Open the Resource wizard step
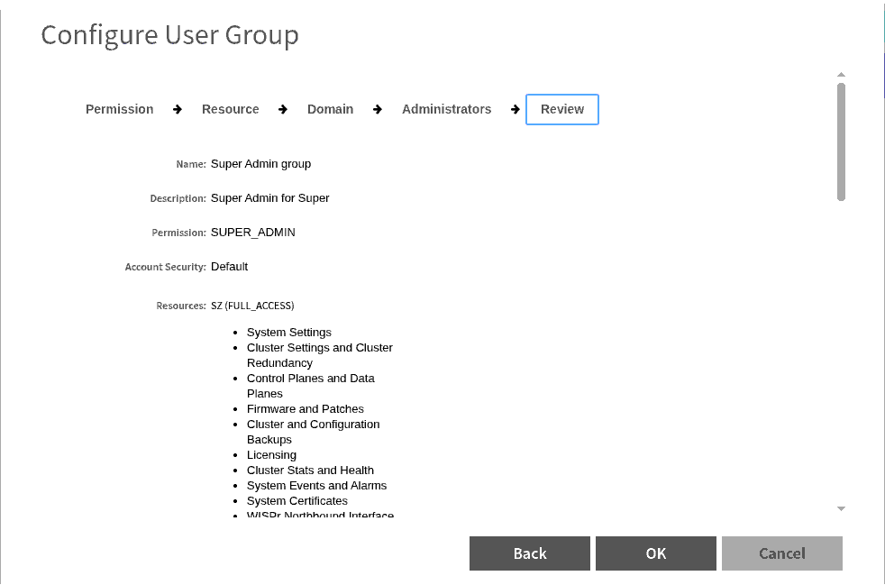885x585 pixels. coord(230,109)
